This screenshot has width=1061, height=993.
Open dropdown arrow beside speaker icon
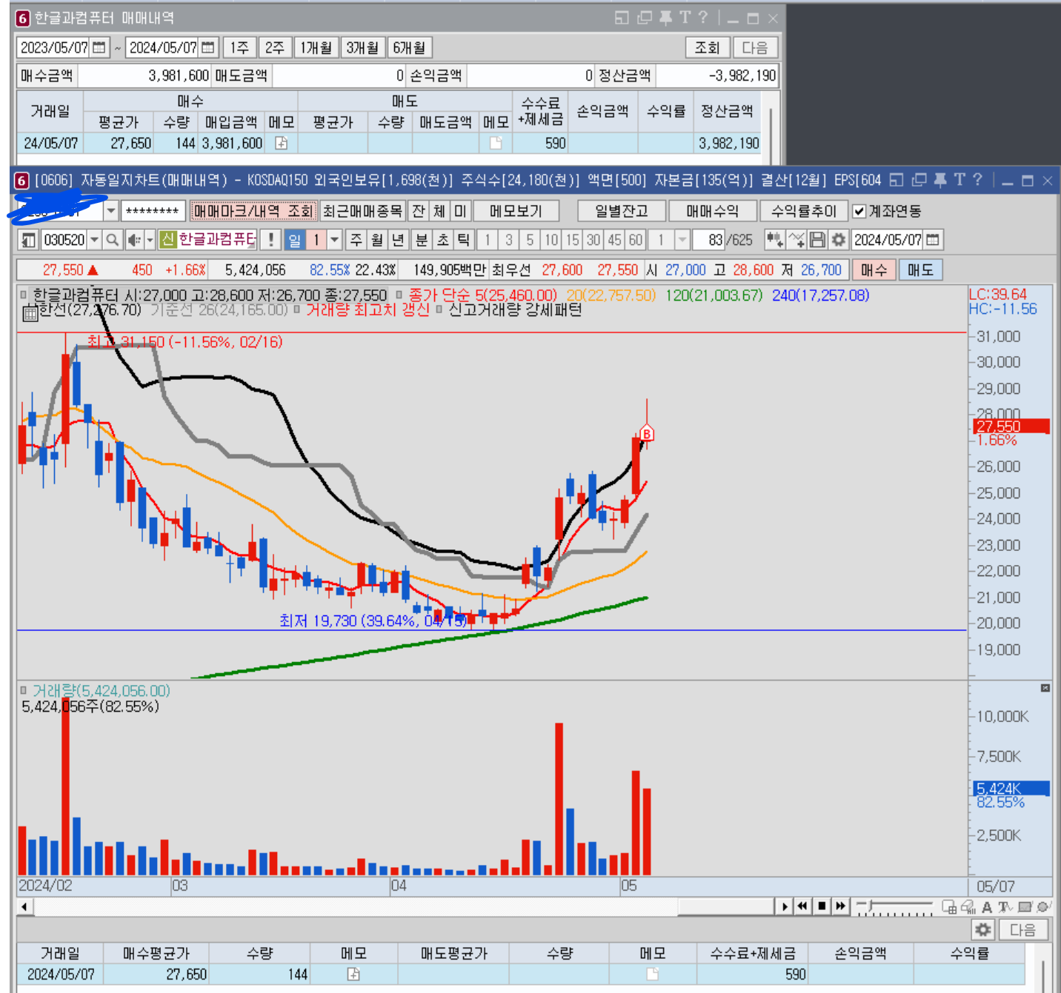tap(150, 240)
